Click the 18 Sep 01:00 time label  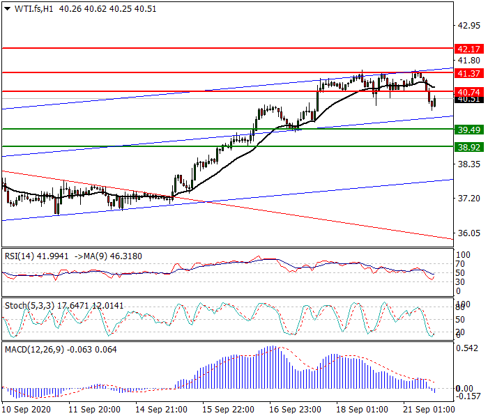pos(362,410)
